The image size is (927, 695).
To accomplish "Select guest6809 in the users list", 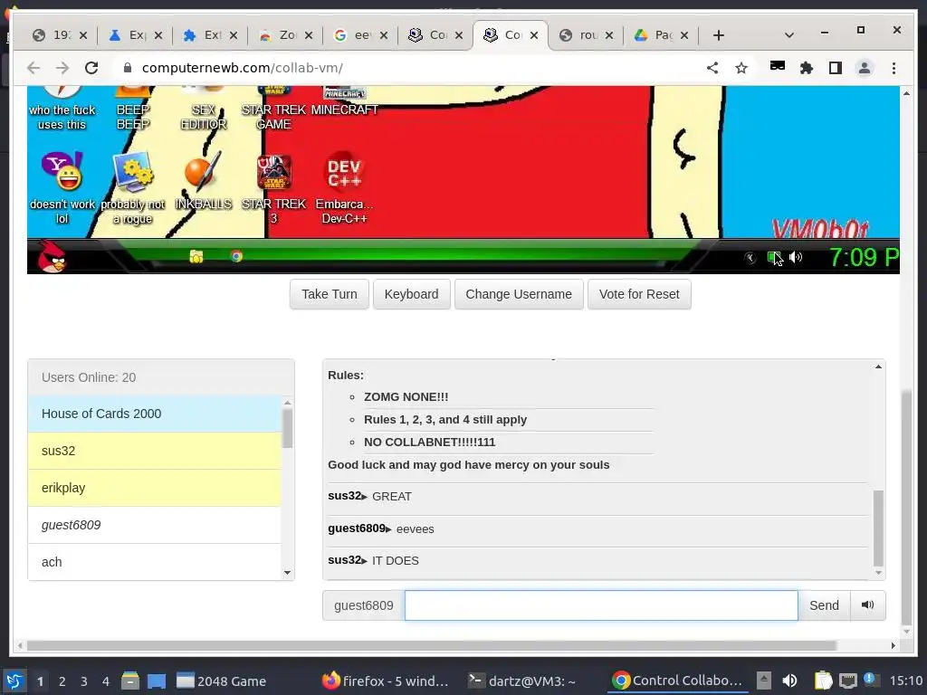I will [154, 526].
